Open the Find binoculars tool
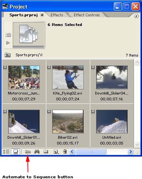The image size is (142, 179). tap(37, 151)
